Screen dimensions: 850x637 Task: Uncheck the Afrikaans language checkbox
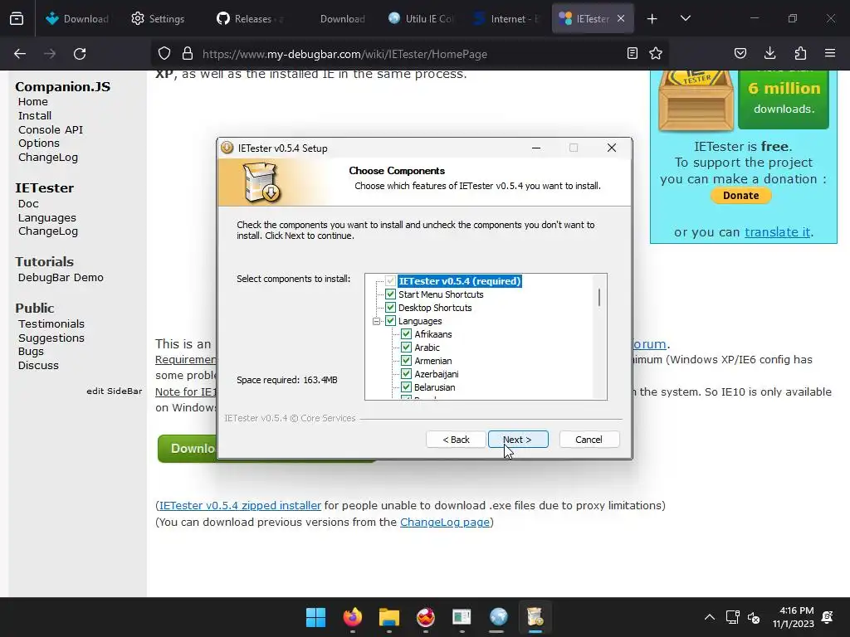click(x=406, y=334)
